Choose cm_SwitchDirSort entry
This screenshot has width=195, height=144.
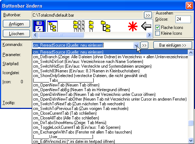click(x=110, y=62)
